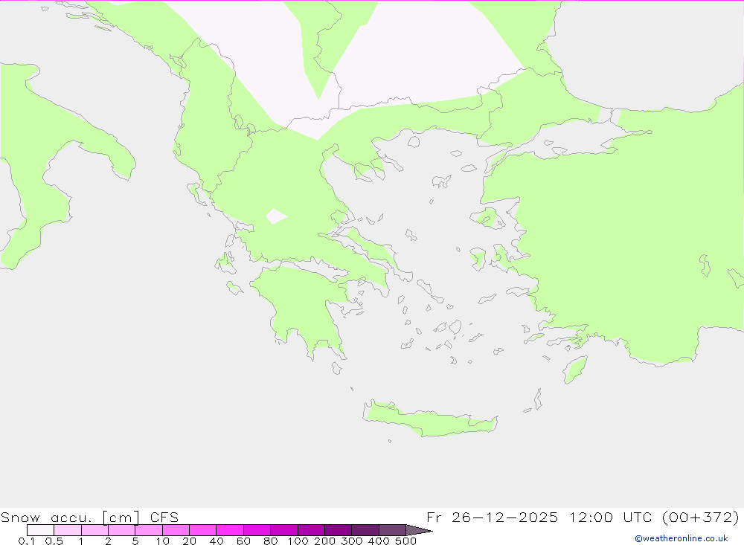Choose the 10–20 cm legend swatch
744x545 pixels.
(x=176, y=530)
